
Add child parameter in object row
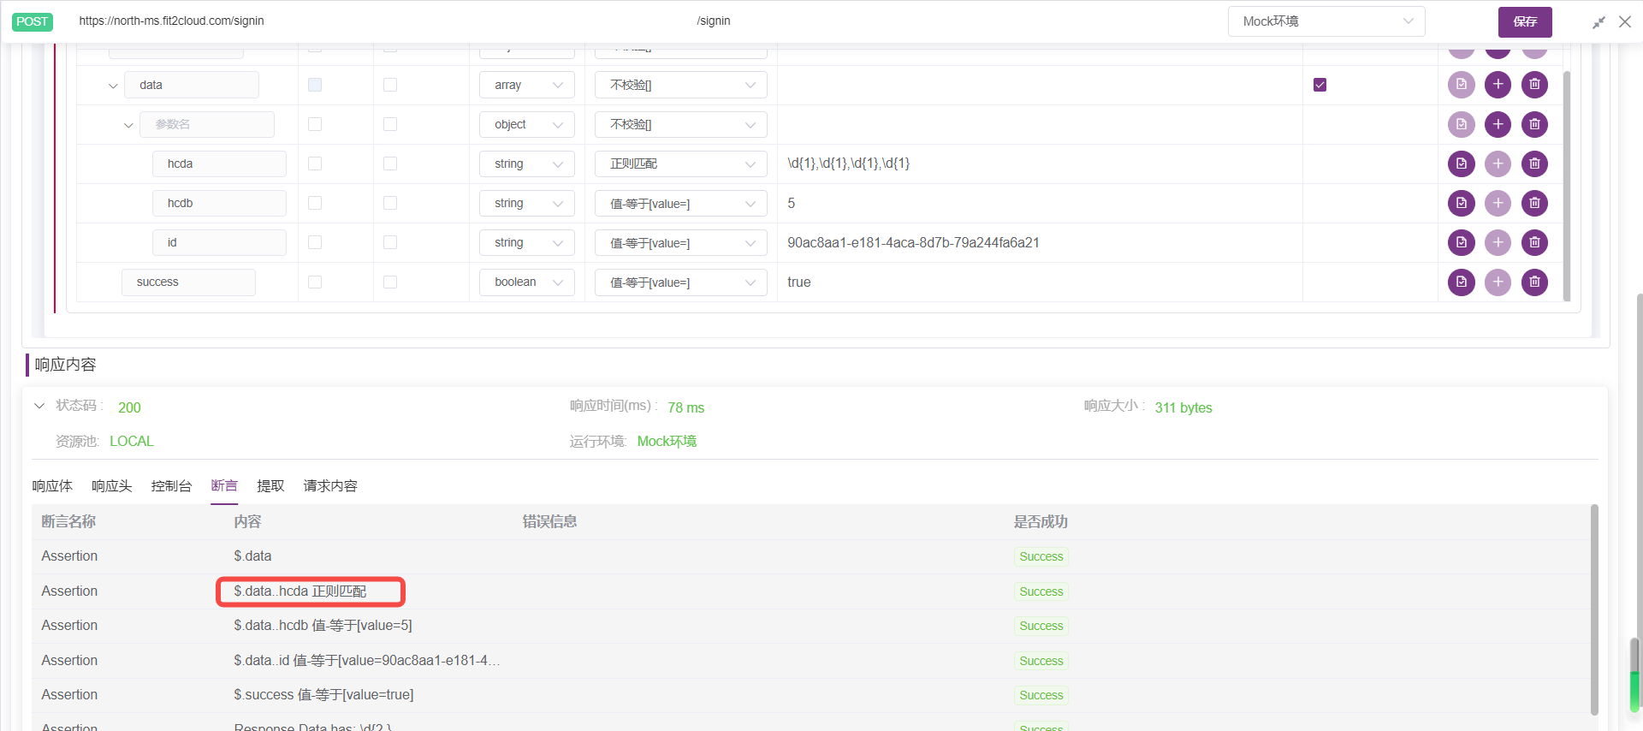(1498, 124)
